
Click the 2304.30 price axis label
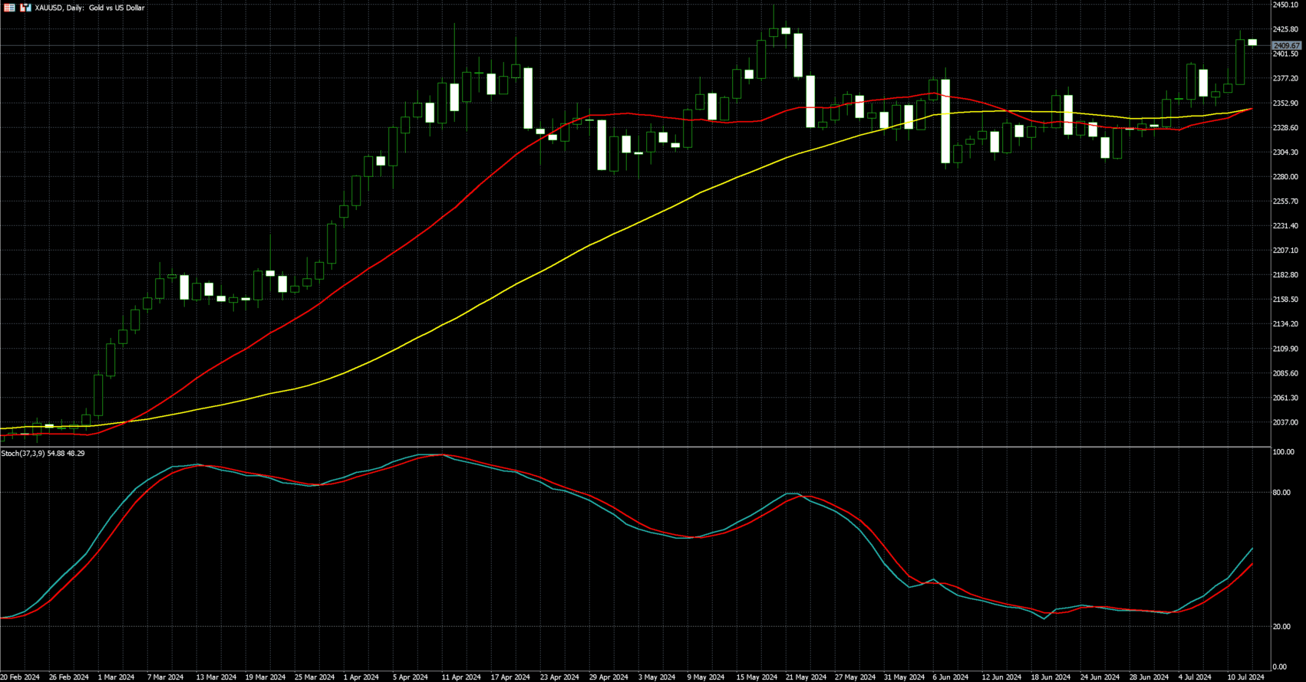(1285, 152)
